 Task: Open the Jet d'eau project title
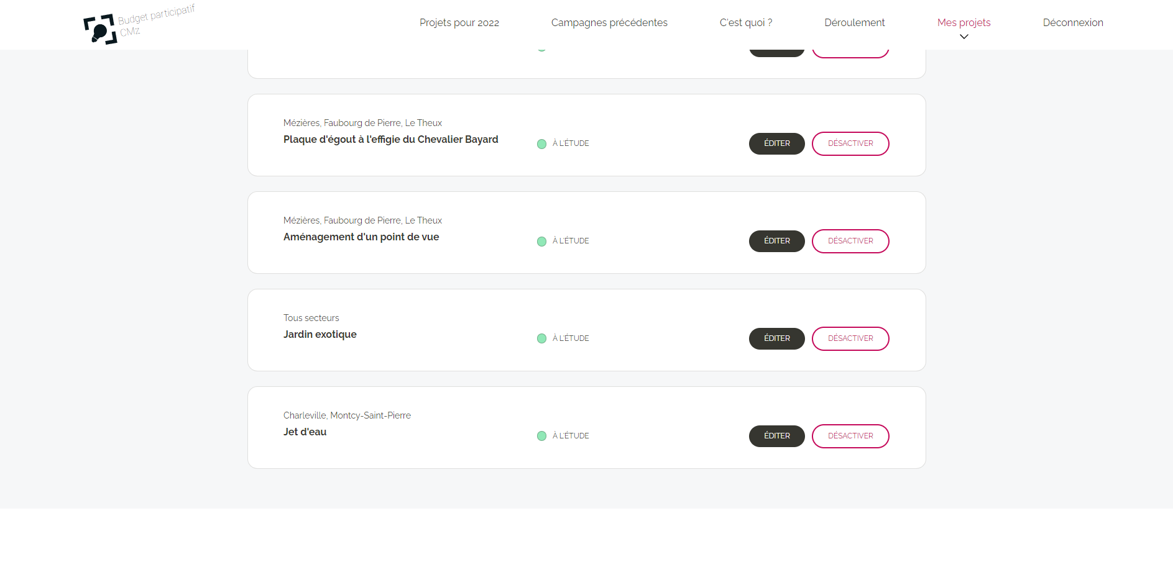click(305, 432)
